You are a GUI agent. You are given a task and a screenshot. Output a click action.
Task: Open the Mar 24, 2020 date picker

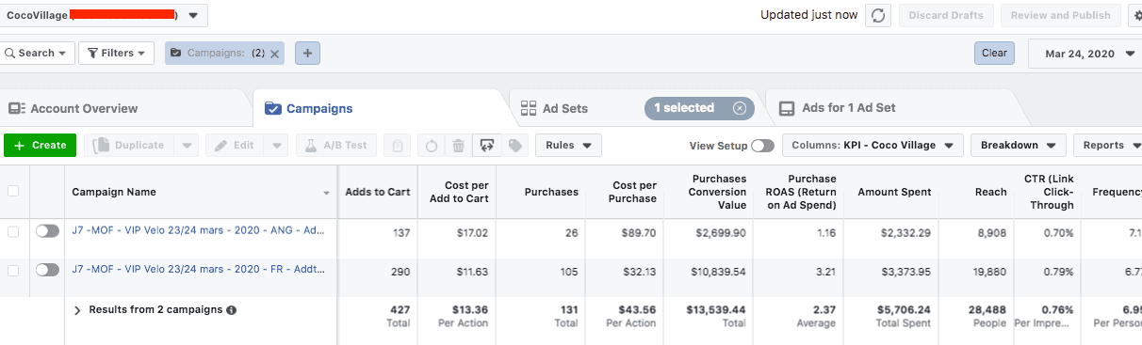(x=1085, y=54)
